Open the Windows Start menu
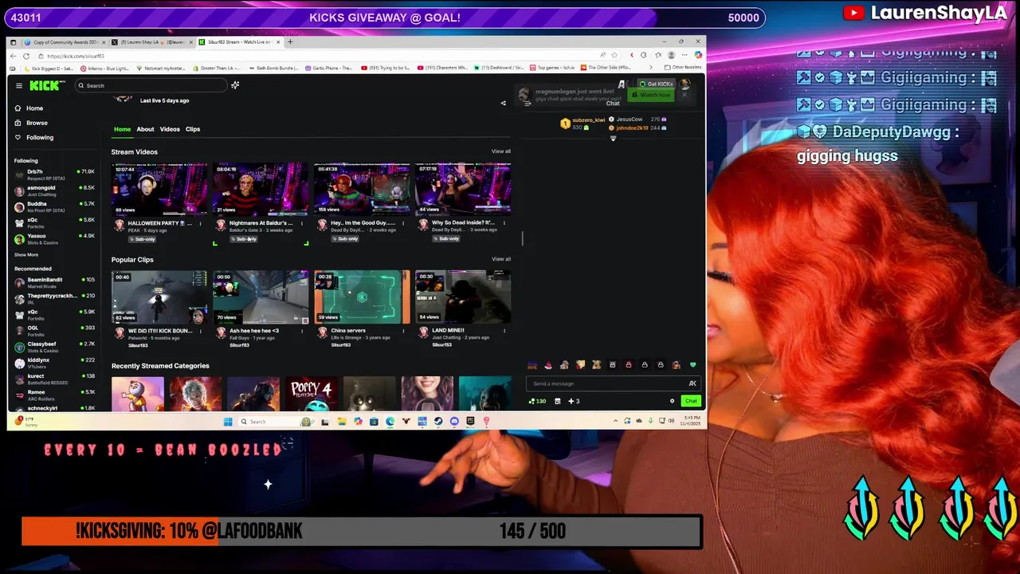This screenshot has width=1020, height=574. point(228,422)
